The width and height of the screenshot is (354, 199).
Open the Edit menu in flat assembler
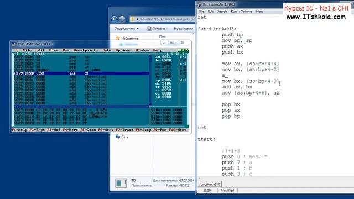pyautogui.click(x=210, y=11)
